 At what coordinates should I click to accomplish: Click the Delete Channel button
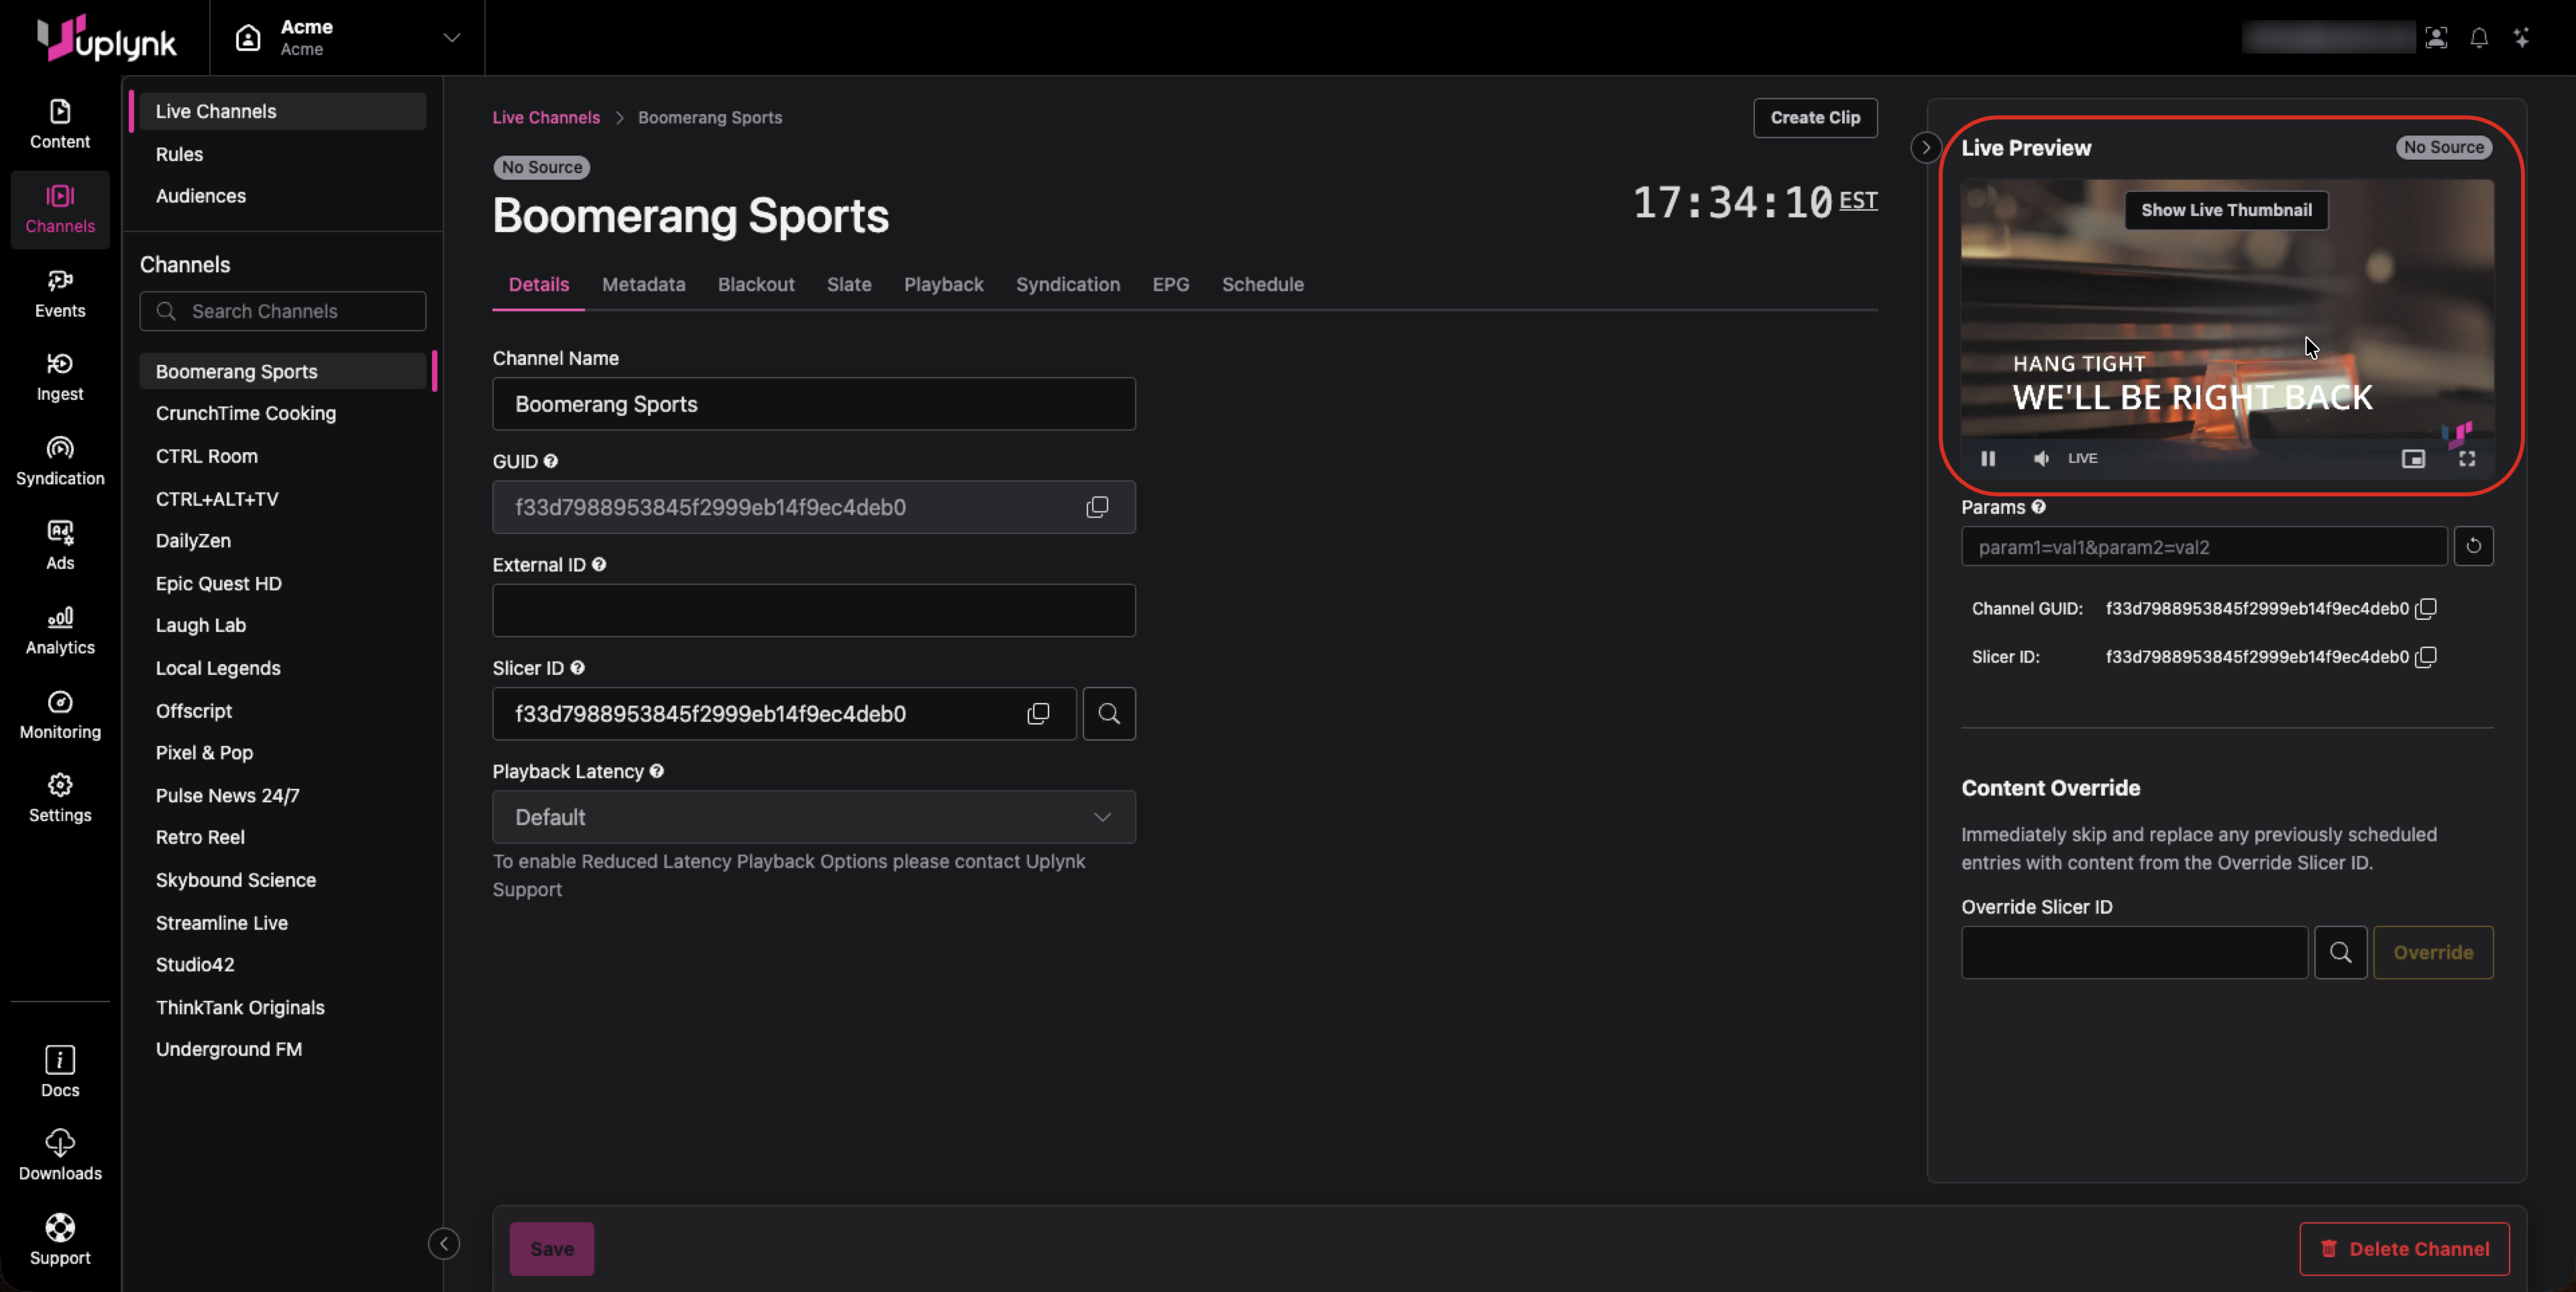coord(2404,1248)
